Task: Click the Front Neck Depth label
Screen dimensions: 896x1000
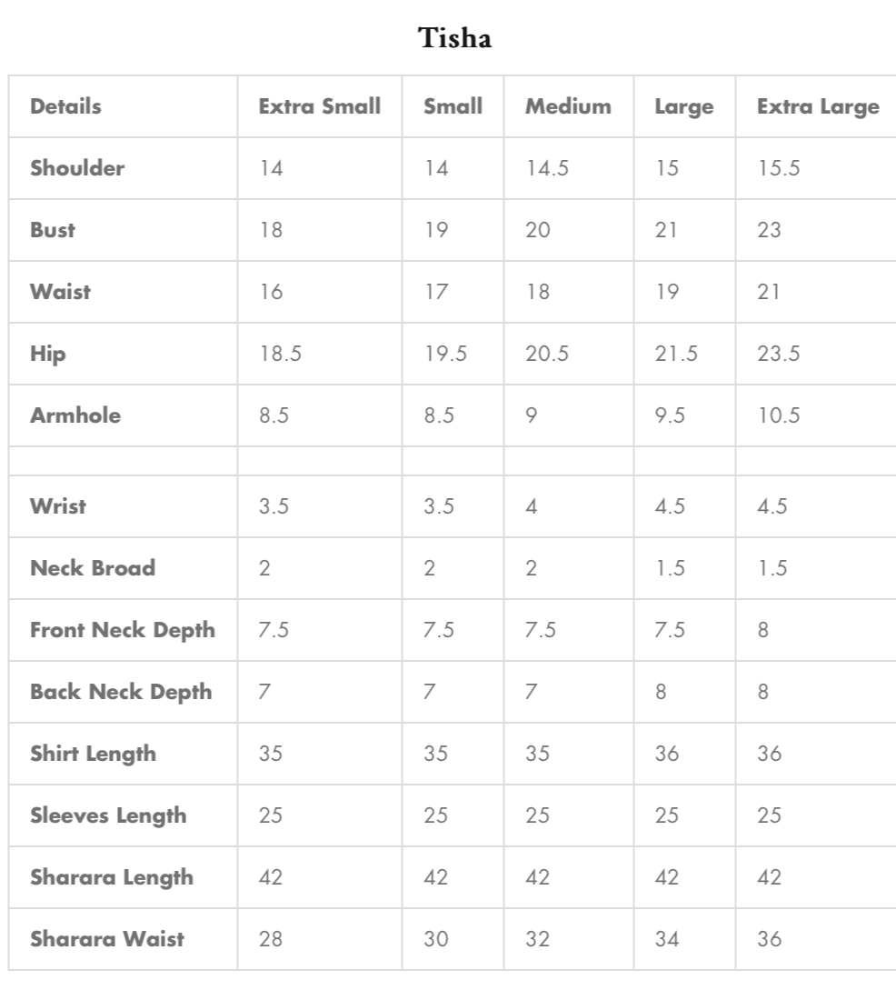Action: (123, 630)
